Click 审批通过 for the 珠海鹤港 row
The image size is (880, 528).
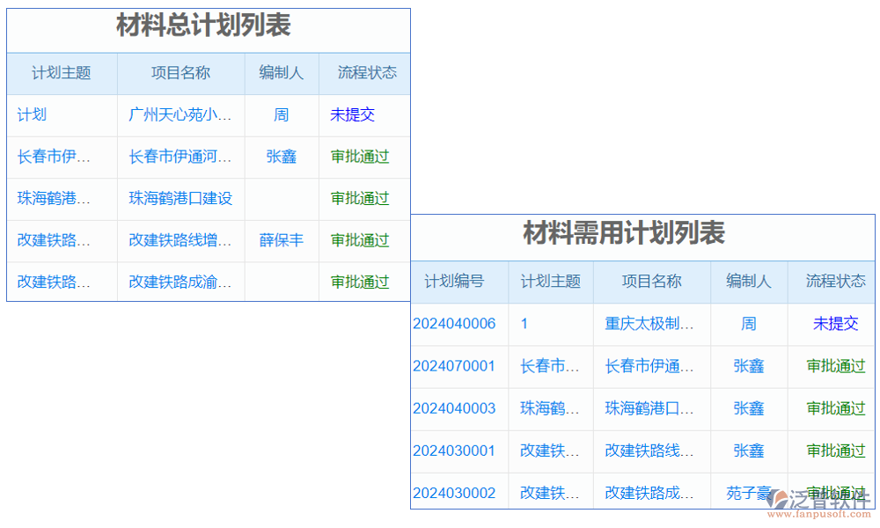tap(361, 198)
